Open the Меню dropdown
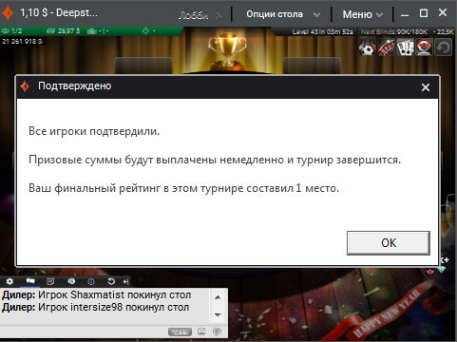The image size is (457, 342). (x=363, y=14)
